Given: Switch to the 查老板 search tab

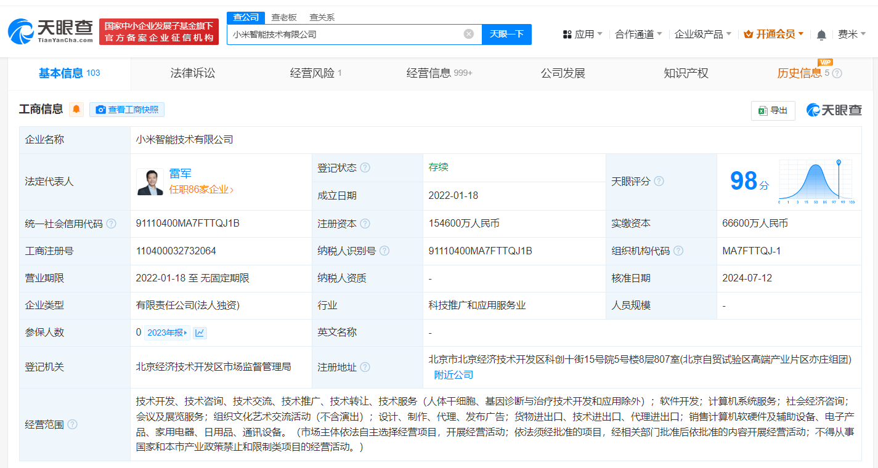Looking at the screenshot, I should pos(284,17).
